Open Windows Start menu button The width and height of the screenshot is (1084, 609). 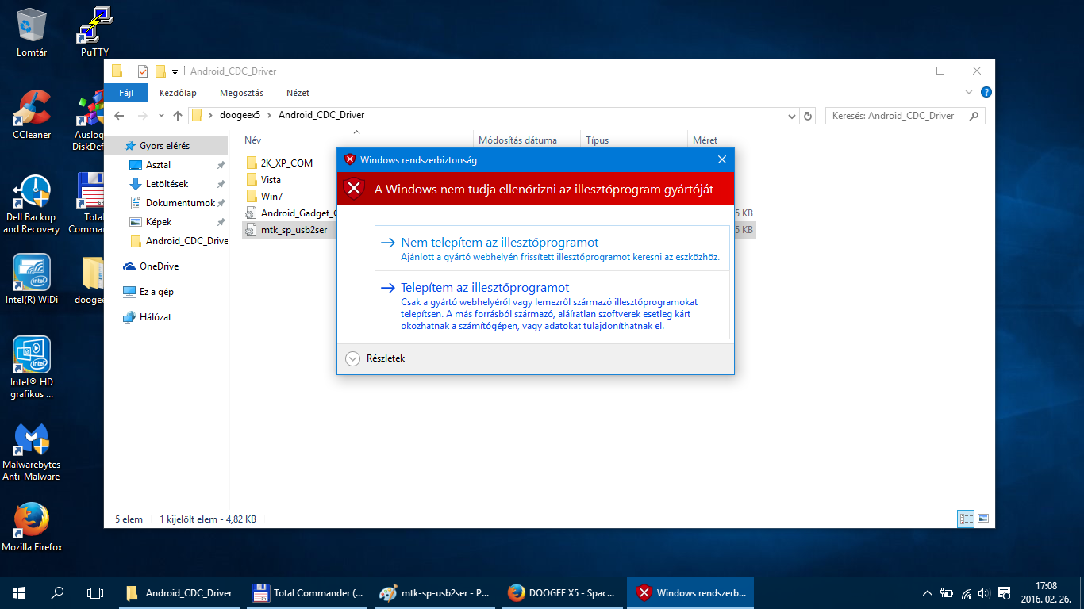click(x=19, y=592)
